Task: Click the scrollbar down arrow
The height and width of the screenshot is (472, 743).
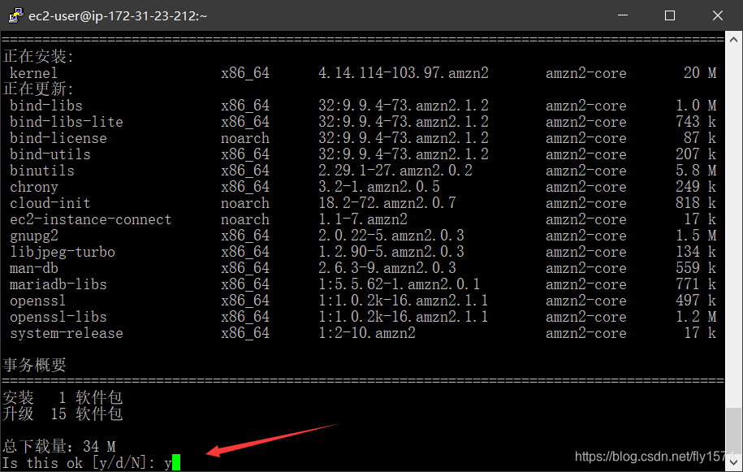Action: [733, 461]
